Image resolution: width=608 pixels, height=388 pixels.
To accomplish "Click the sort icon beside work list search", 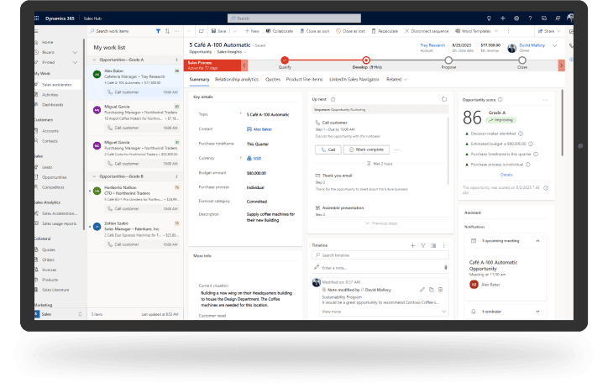I will click(x=167, y=30).
